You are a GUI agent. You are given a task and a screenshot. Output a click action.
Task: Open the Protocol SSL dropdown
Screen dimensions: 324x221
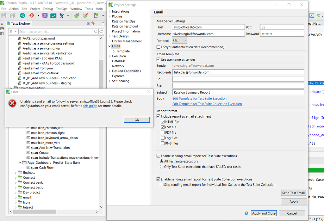(x=179, y=40)
